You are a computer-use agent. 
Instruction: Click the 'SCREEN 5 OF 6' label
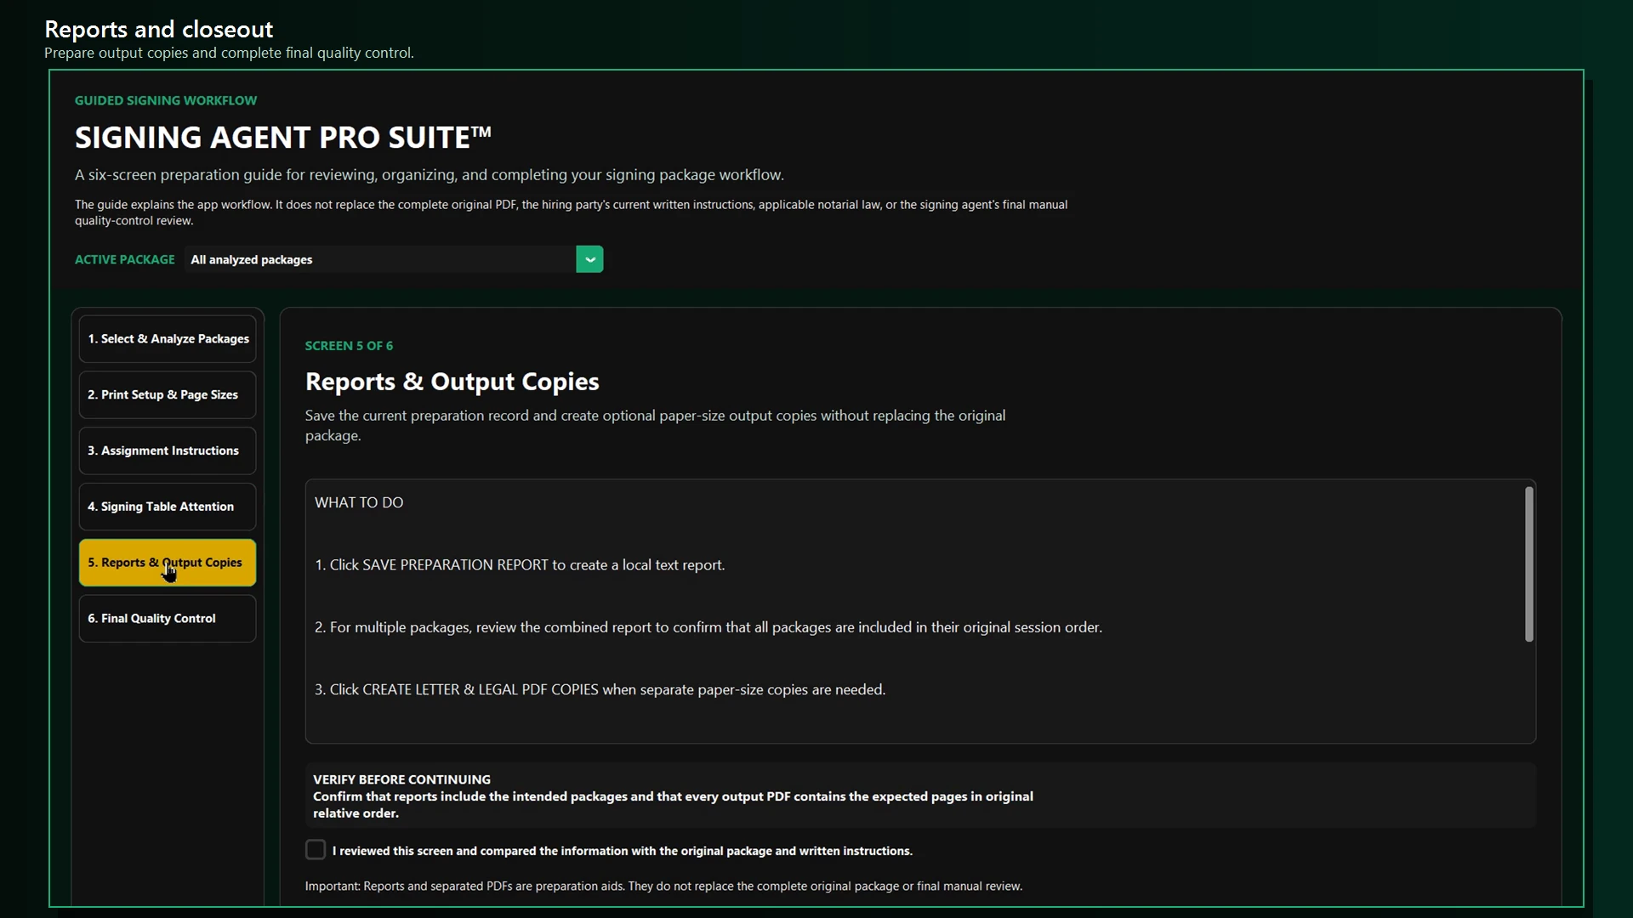coord(349,346)
